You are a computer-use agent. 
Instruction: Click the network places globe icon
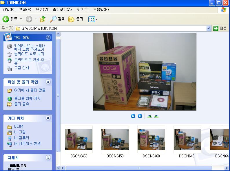(x=10, y=144)
